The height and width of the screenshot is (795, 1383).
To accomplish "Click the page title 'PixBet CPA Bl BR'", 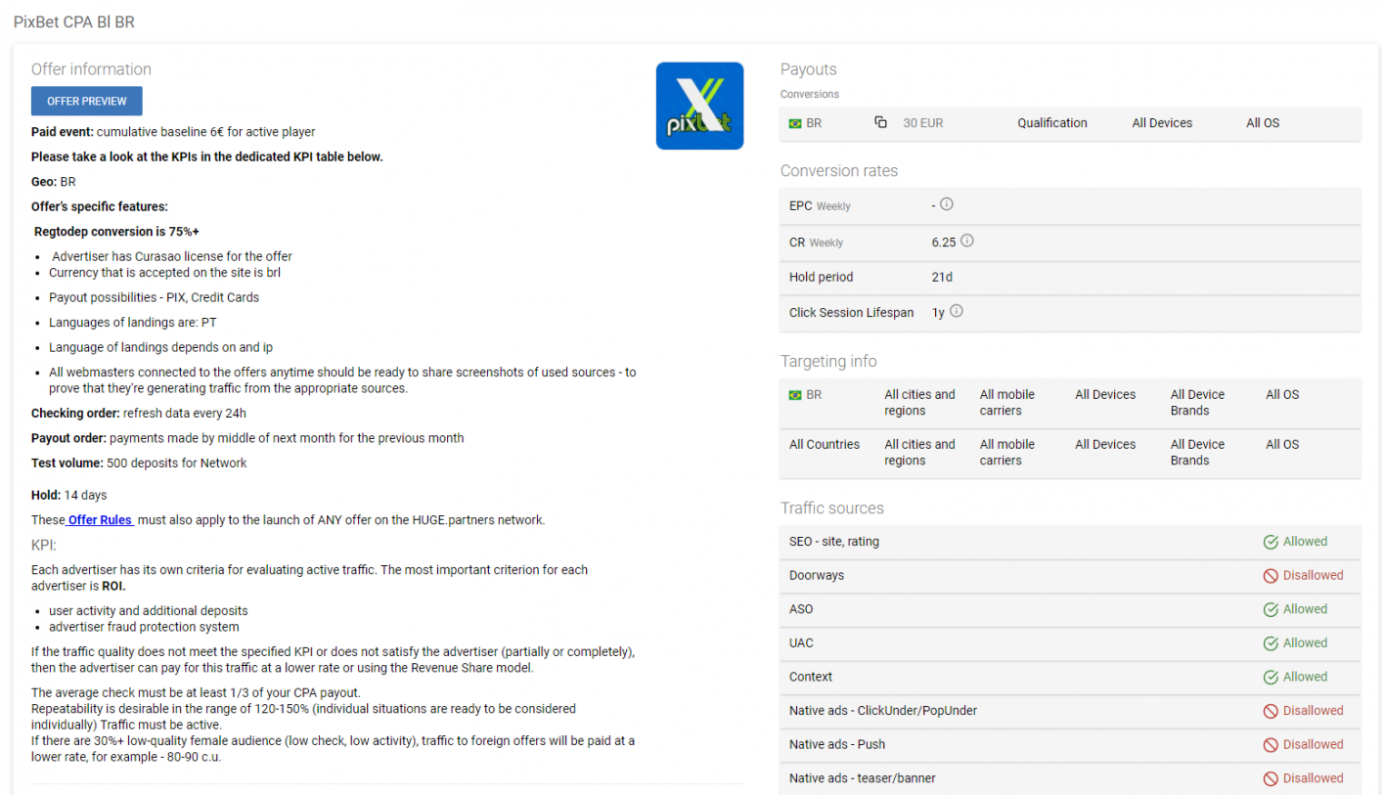I will pos(74,22).
